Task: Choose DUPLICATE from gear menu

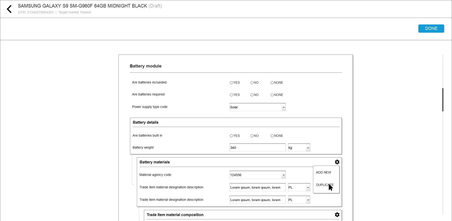Action: tap(324, 185)
